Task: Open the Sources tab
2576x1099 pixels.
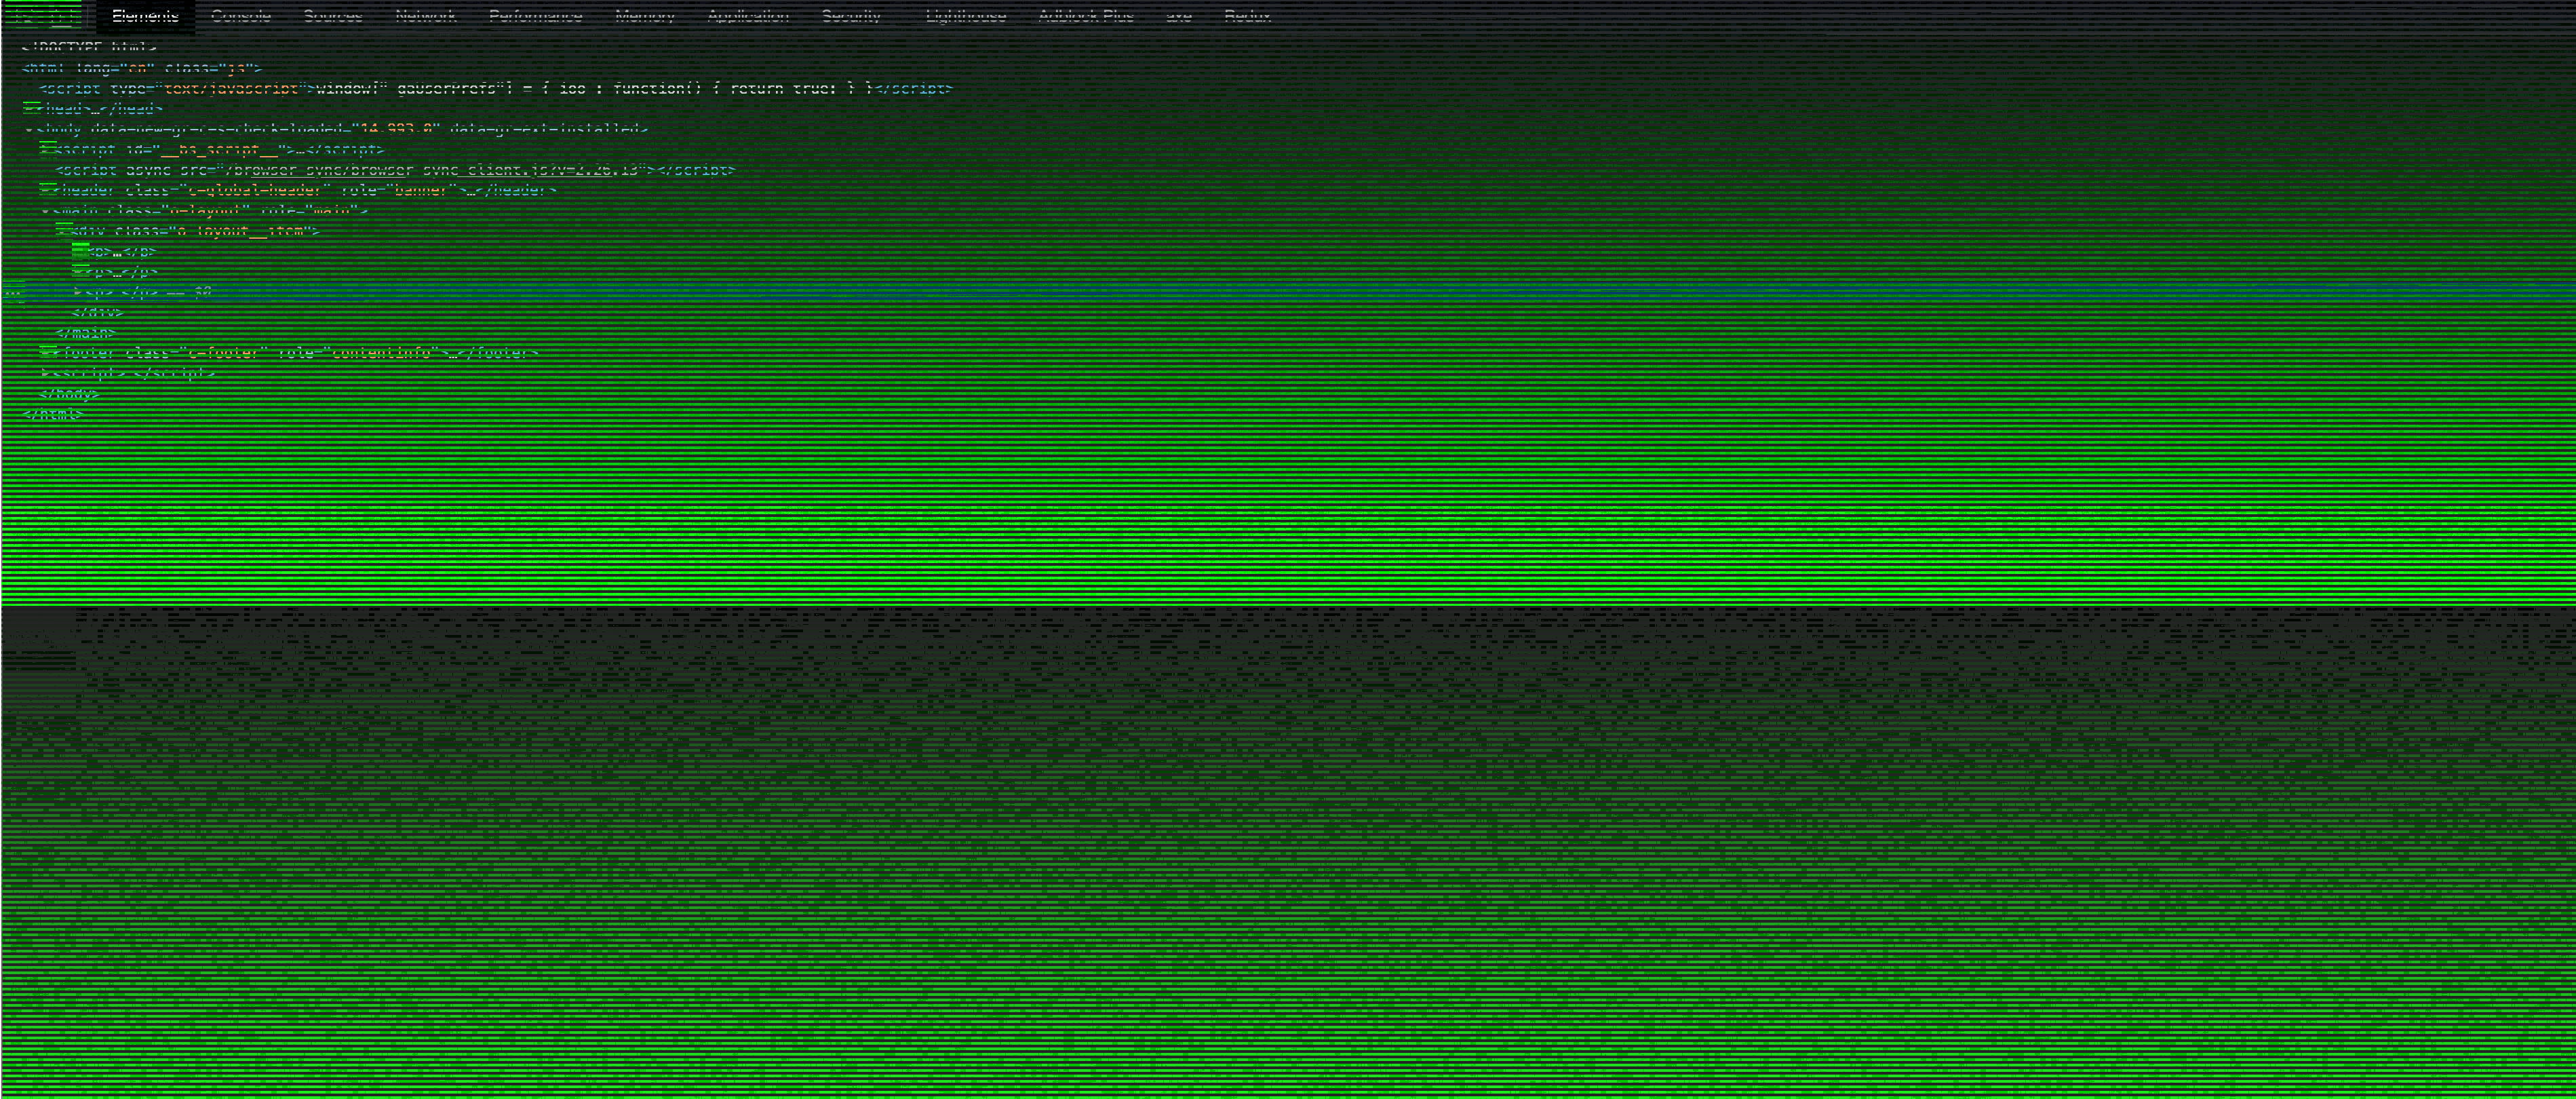Action: (333, 16)
